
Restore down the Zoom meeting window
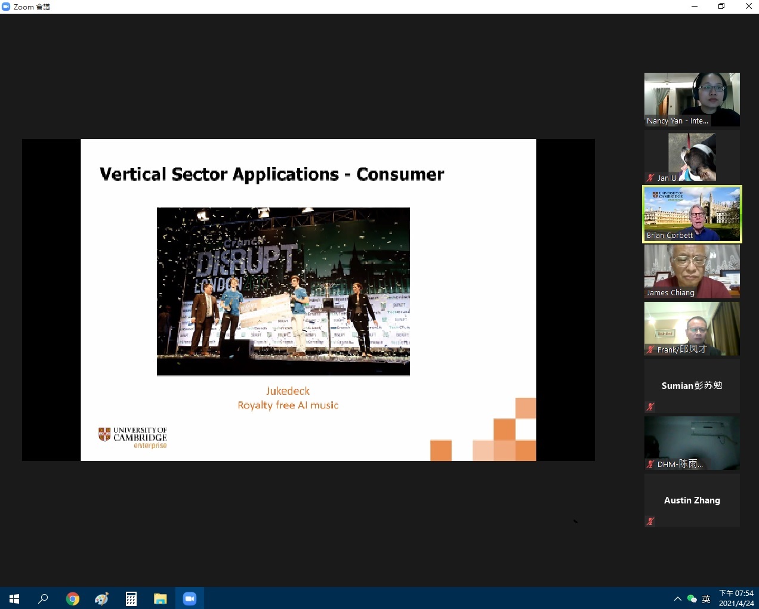[721, 7]
